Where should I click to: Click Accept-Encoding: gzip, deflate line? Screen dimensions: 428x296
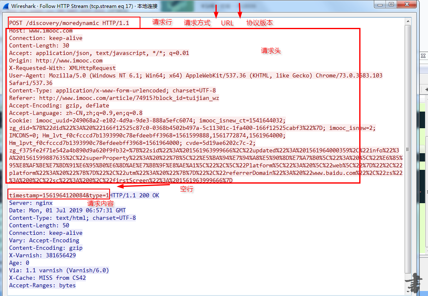click(59, 105)
